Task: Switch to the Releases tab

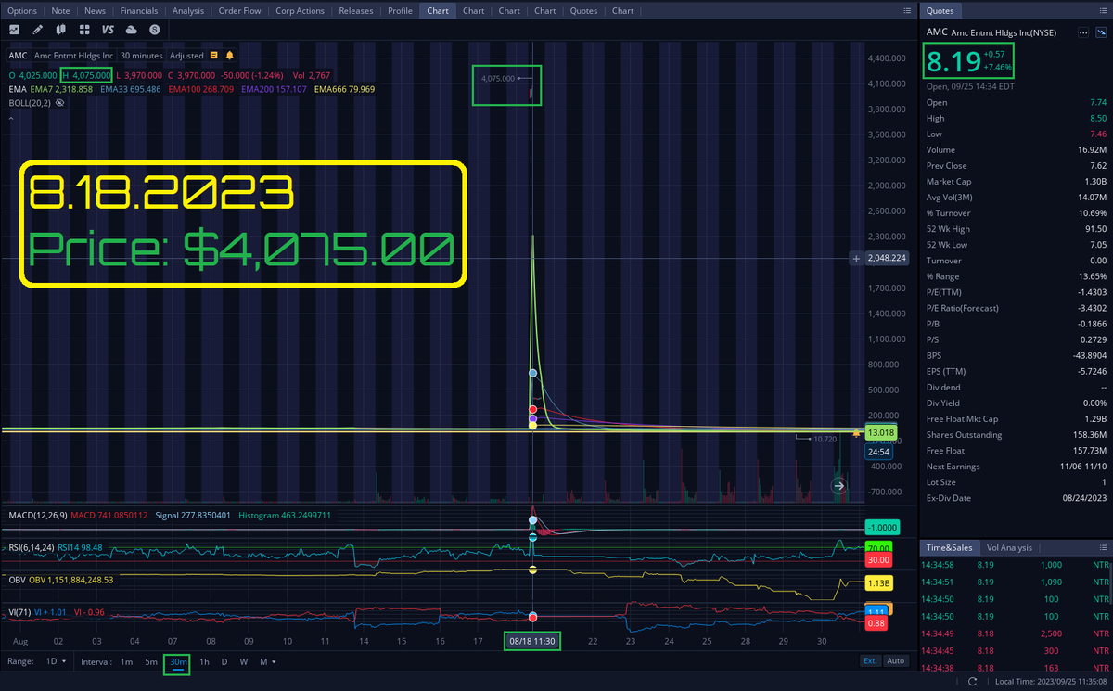Action: (356, 11)
